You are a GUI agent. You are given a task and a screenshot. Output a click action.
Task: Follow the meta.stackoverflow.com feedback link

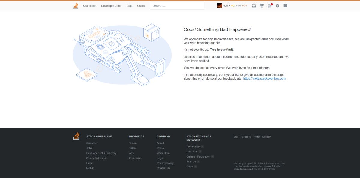(264, 79)
